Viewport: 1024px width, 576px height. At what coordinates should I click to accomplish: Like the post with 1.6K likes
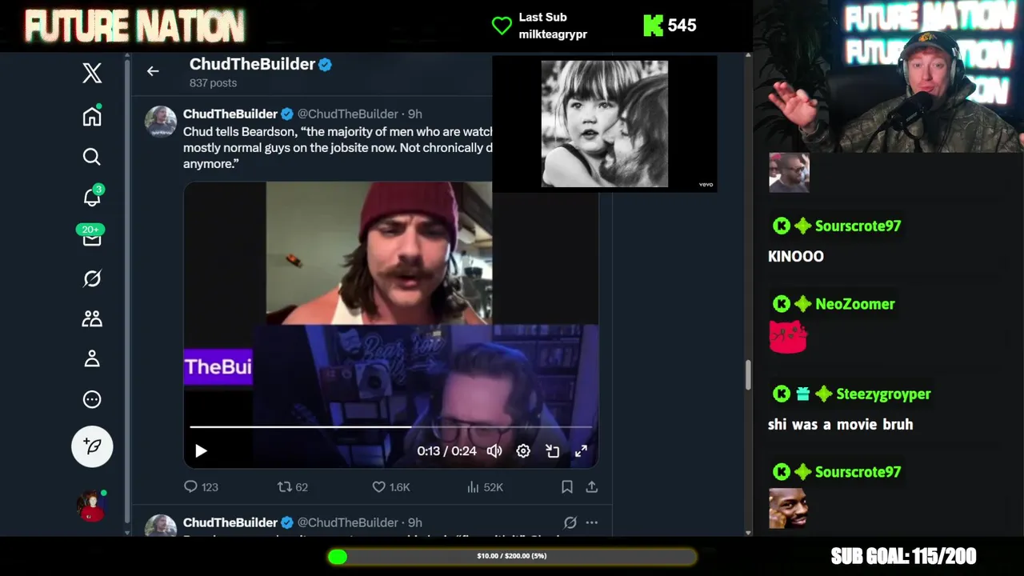[391, 486]
